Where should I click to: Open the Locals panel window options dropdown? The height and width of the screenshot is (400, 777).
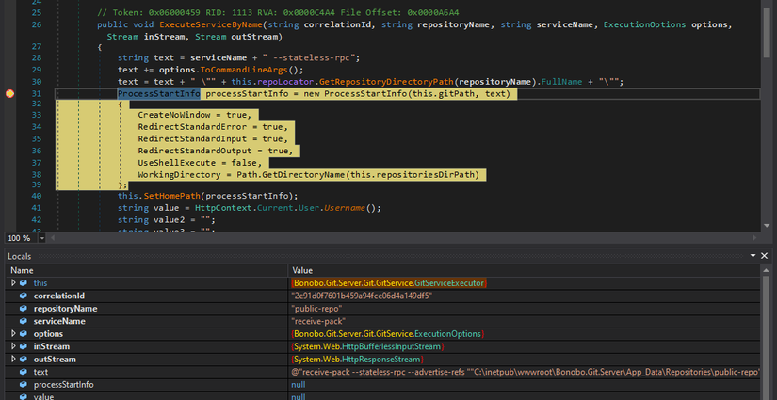pos(752,256)
